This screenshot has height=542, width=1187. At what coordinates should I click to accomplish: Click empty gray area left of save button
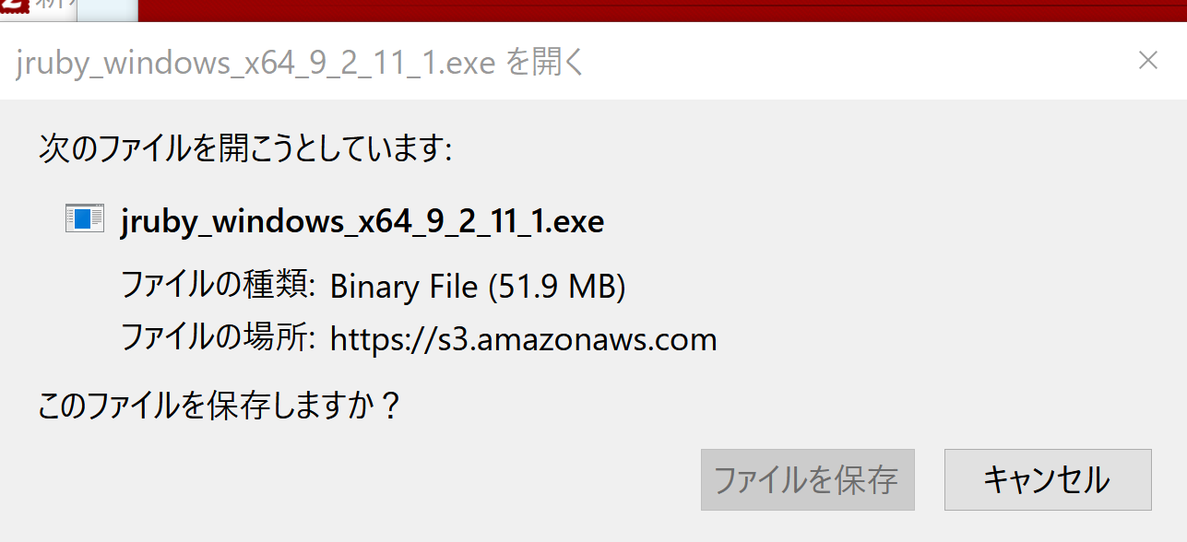(x=350, y=479)
